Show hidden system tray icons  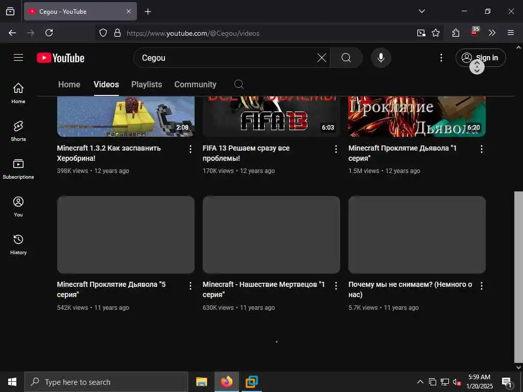[x=420, y=382]
